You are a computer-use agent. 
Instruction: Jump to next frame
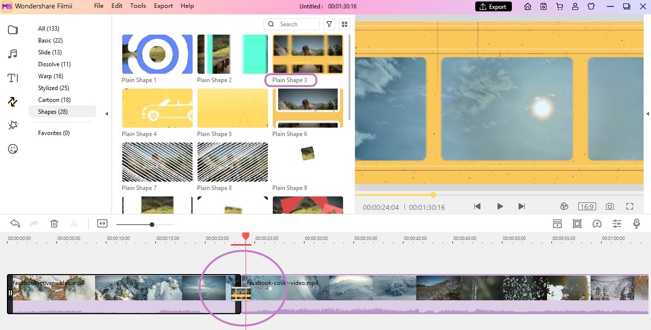pyautogui.click(x=521, y=206)
